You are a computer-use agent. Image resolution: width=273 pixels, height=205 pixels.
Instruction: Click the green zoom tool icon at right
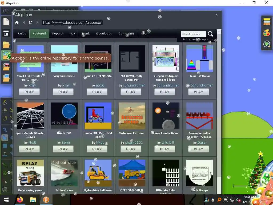coord(267,44)
